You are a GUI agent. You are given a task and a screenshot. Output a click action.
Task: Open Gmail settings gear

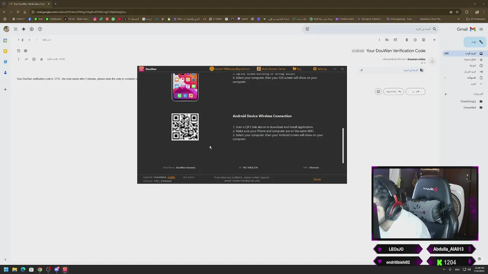(32, 29)
